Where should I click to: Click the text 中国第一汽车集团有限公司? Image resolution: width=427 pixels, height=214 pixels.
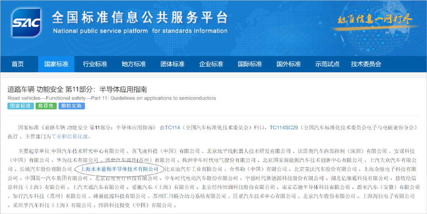[56, 178]
